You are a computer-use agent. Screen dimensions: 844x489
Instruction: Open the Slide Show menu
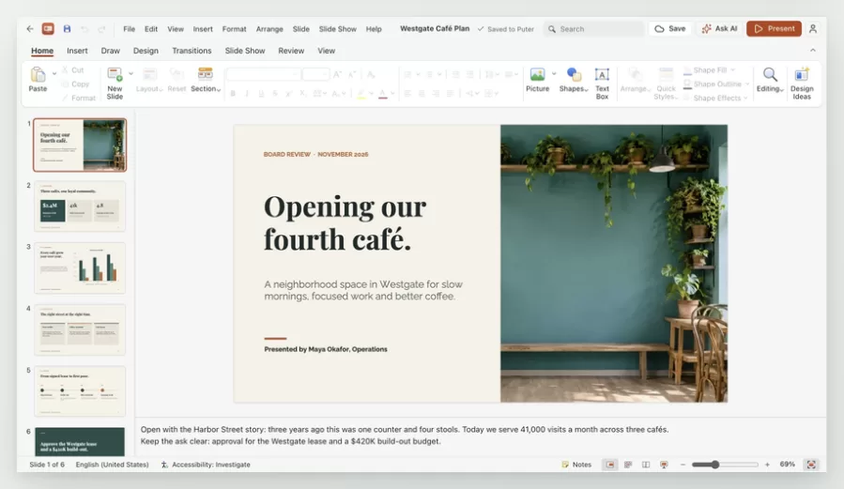tap(337, 29)
